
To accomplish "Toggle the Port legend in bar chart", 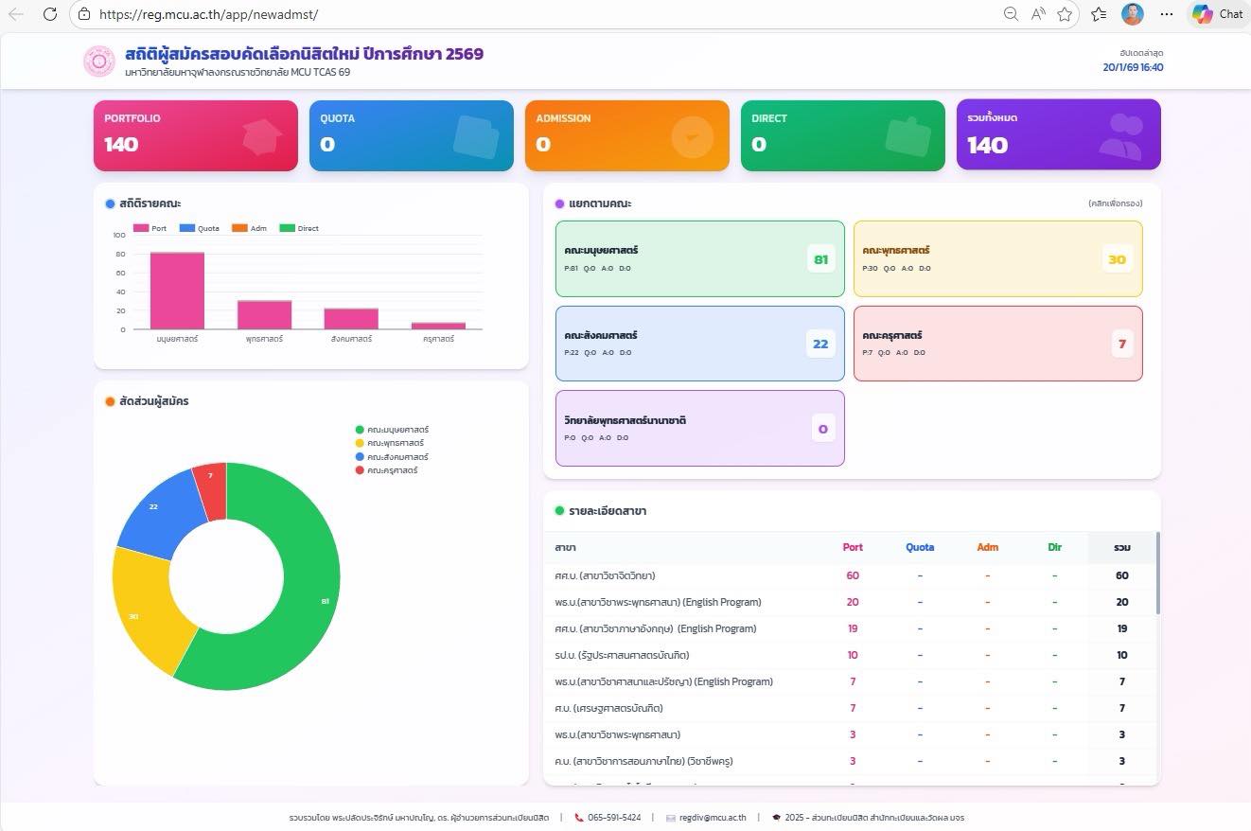I will tap(150, 228).
